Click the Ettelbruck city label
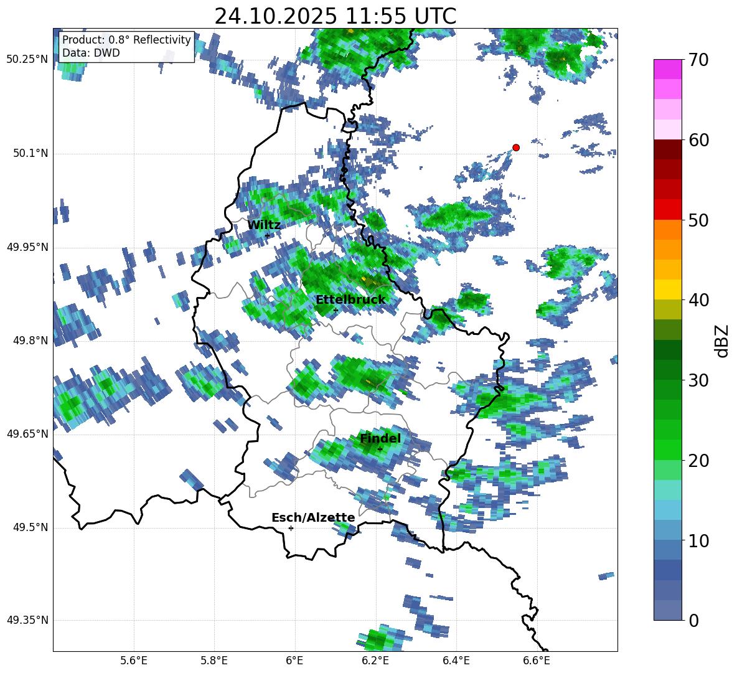Viewport: 737px width, 673px height. click(x=350, y=299)
